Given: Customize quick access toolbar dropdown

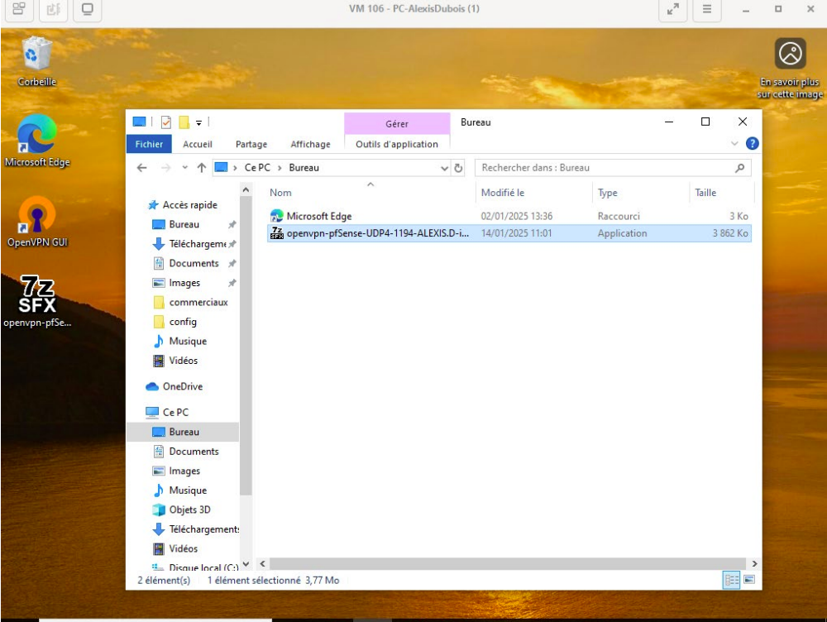Looking at the screenshot, I should click(198, 122).
